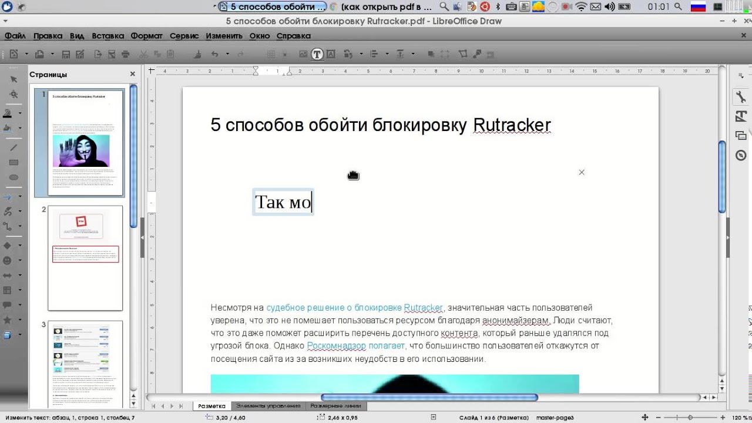752x423 pixels.
Task: Switch to Размерные линии layer tab
Action: (335, 406)
